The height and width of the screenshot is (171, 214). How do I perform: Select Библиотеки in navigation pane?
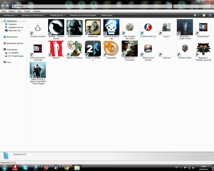click(x=12, y=37)
